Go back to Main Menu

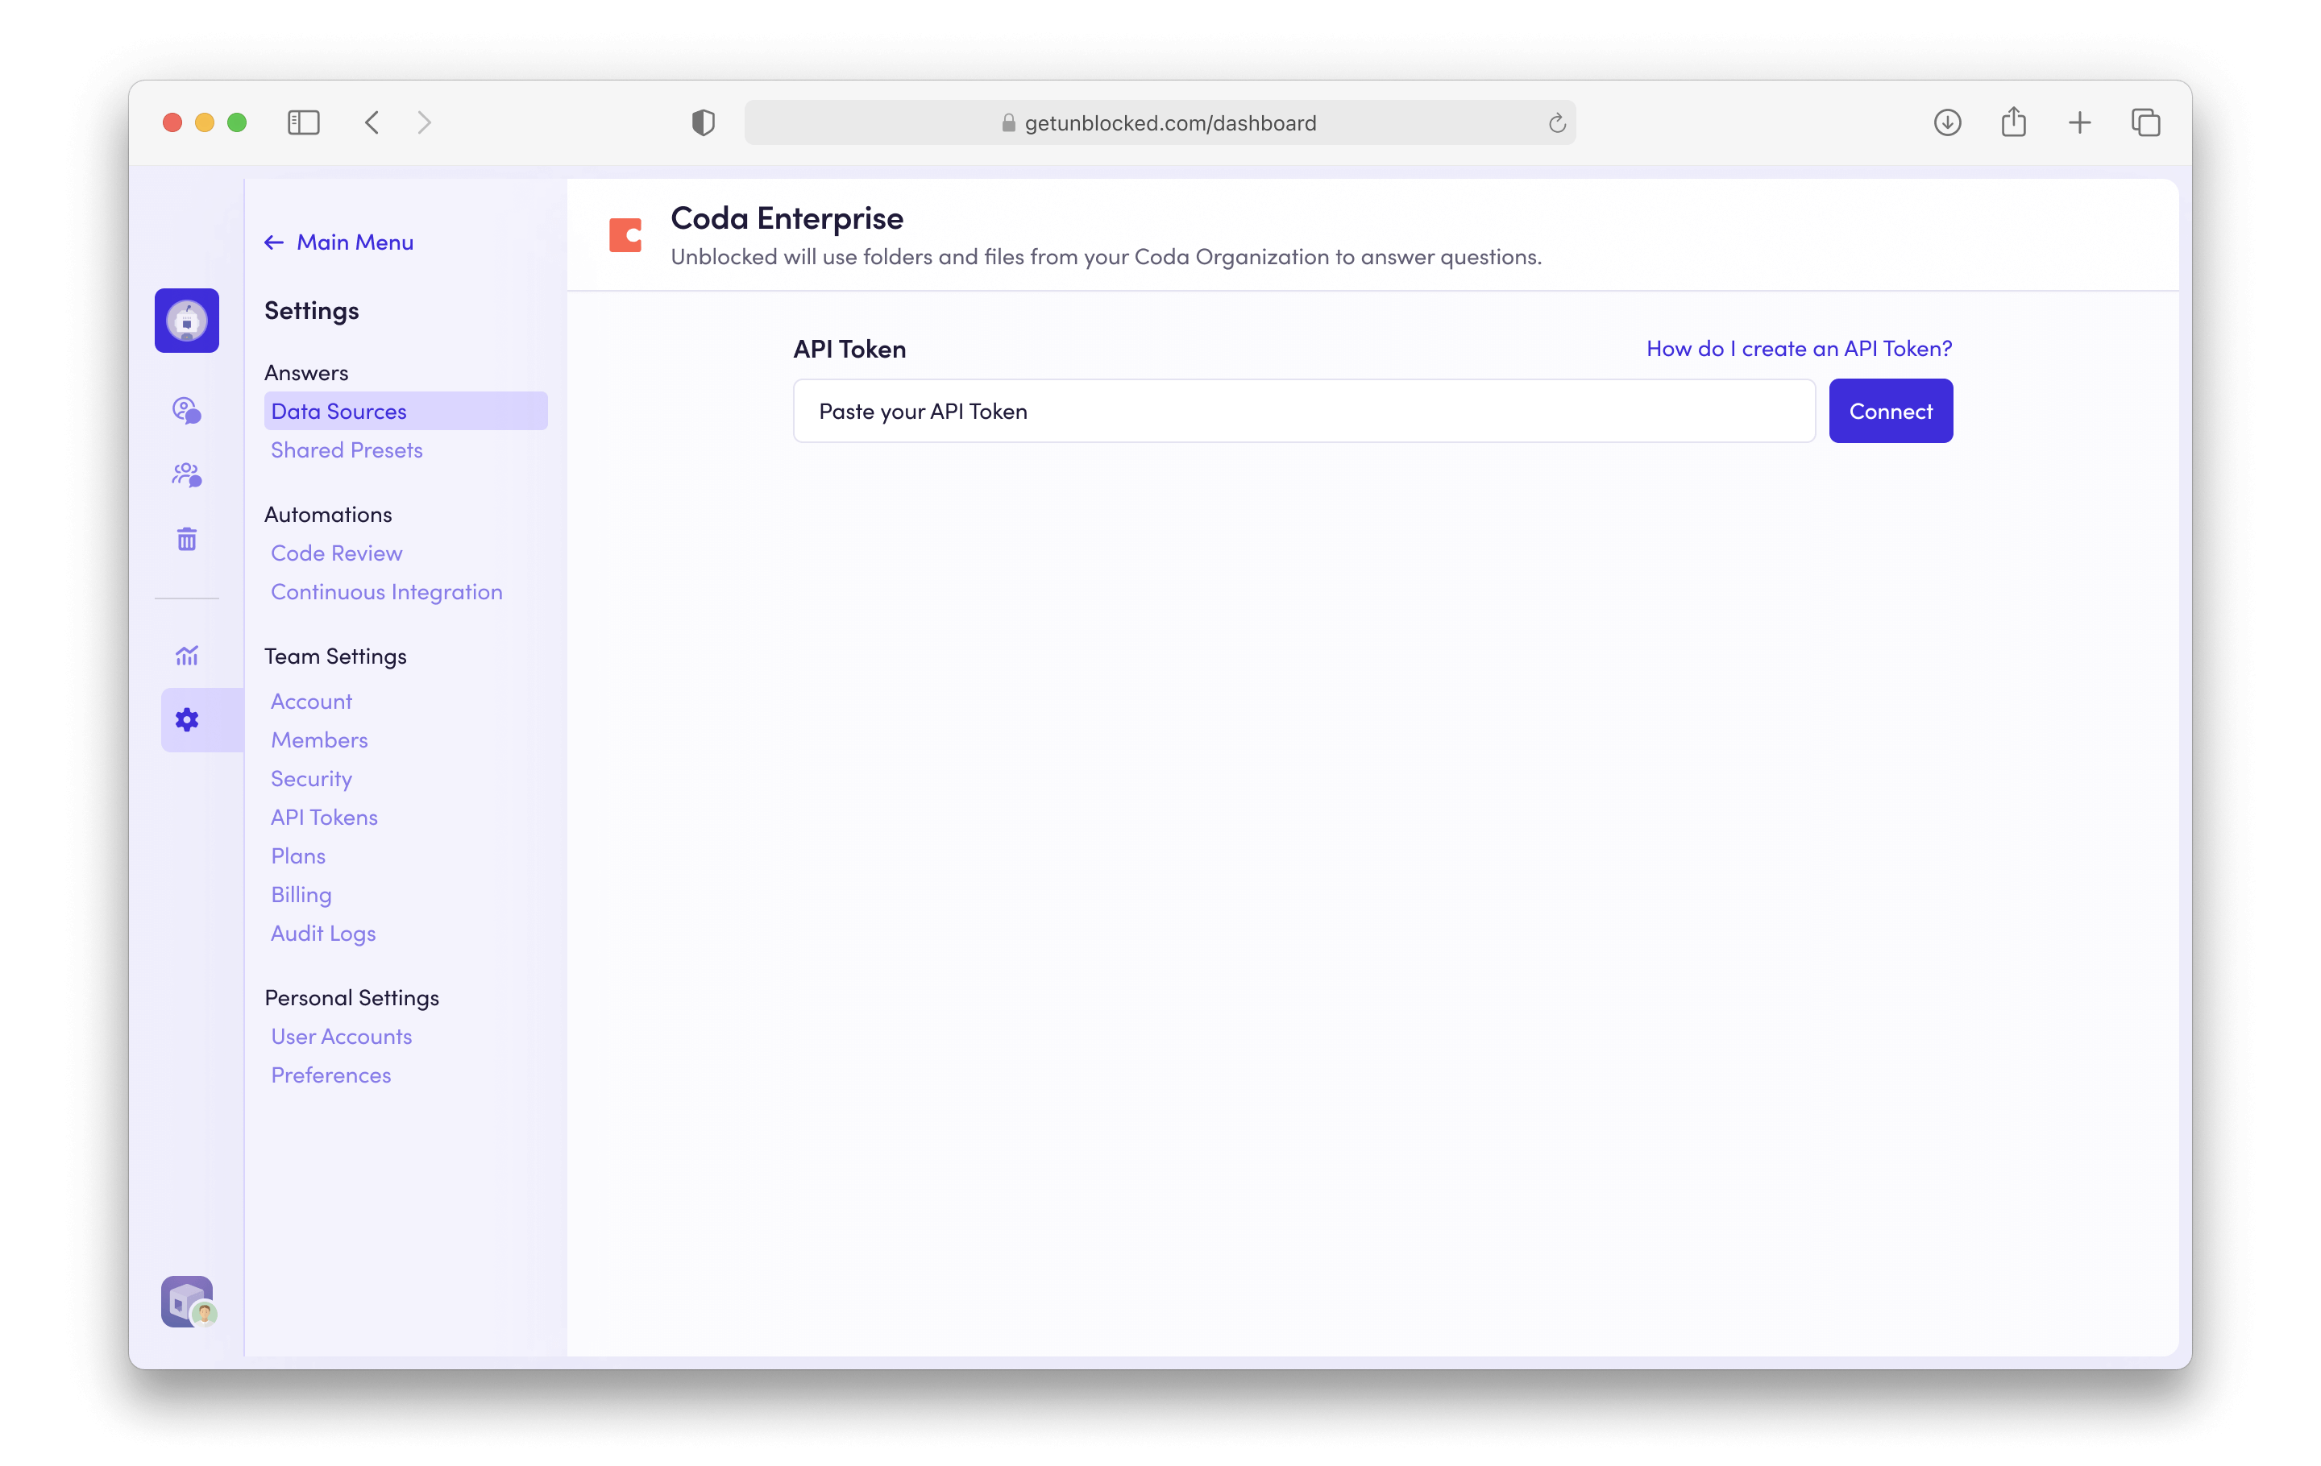click(339, 242)
